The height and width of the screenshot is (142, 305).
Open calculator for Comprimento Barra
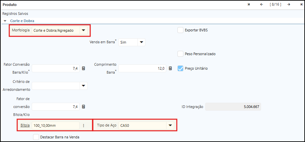click(x=170, y=68)
